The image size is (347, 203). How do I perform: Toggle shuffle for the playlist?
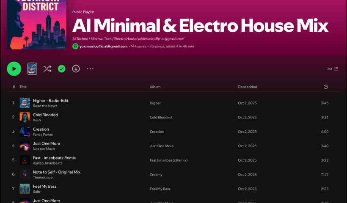[x=47, y=69]
